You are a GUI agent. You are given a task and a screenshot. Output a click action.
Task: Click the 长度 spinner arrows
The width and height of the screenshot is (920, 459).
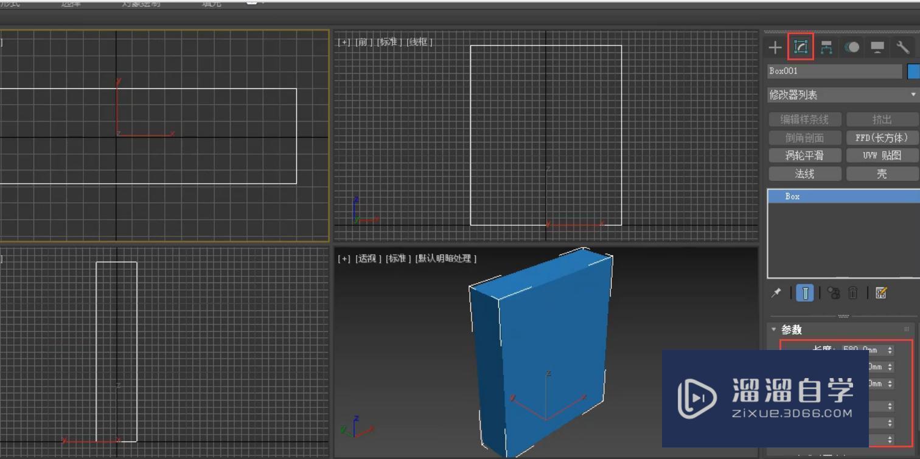pyautogui.click(x=890, y=350)
